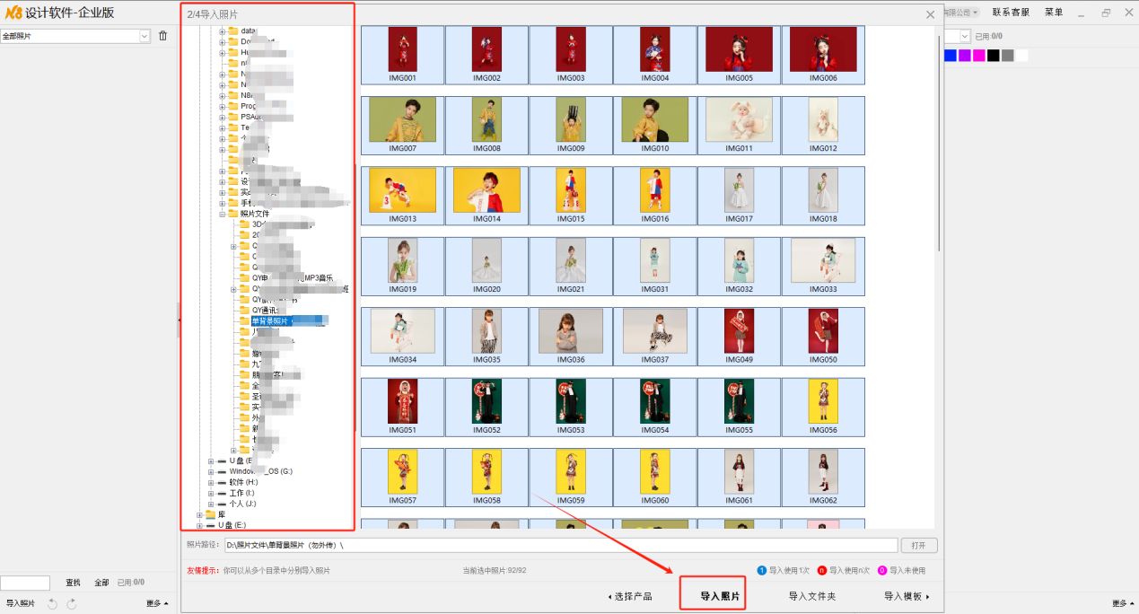Click the 软件 (H:) drive icon
1139x614 pixels.
click(222, 482)
